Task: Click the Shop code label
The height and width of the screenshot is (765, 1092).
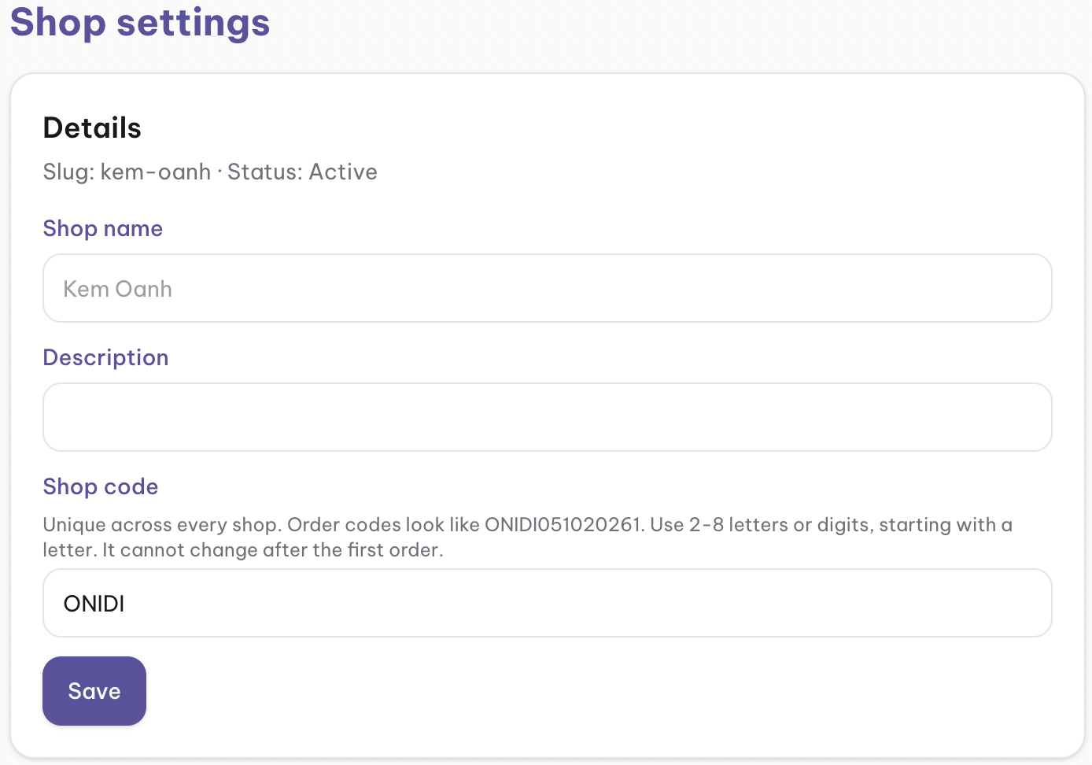Action: coord(100,486)
